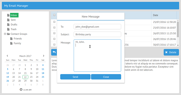
Task: Check the box for 26/07/2015 11:25:50 row
Action: [x=54, y=33]
